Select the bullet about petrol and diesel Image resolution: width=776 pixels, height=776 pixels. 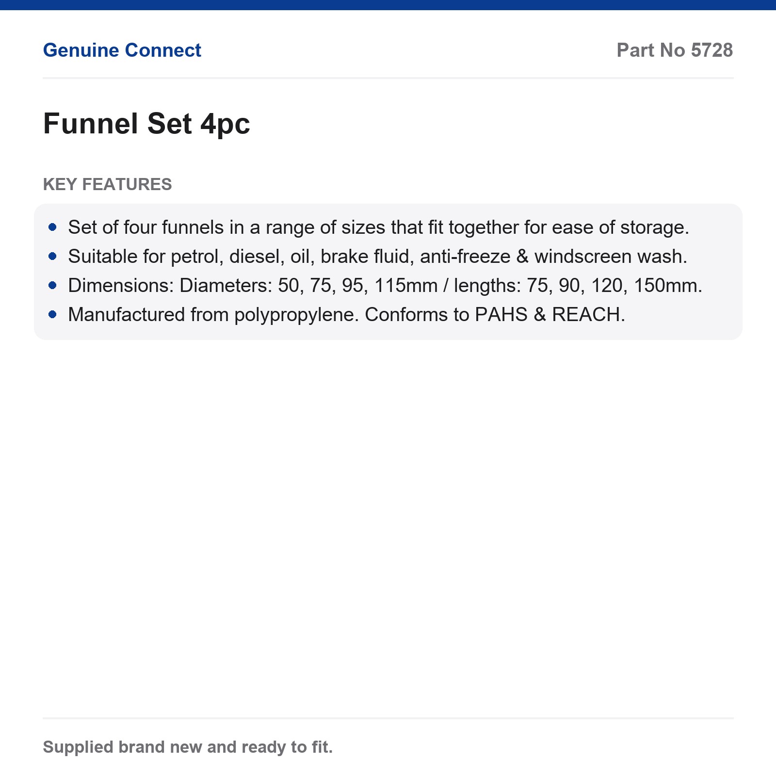coord(377,256)
